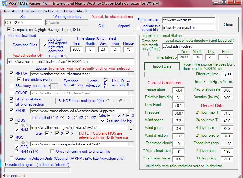The height and width of the screenshot is (178, 243).
Task: Open the Schedule menu
Action: tap(52, 11)
